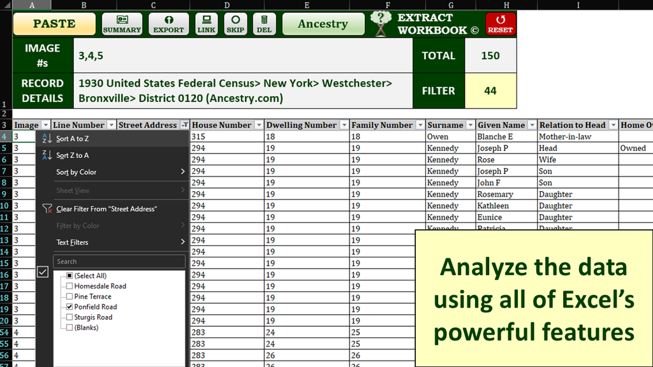
Task: Click the filter Search box
Action: pos(119,261)
